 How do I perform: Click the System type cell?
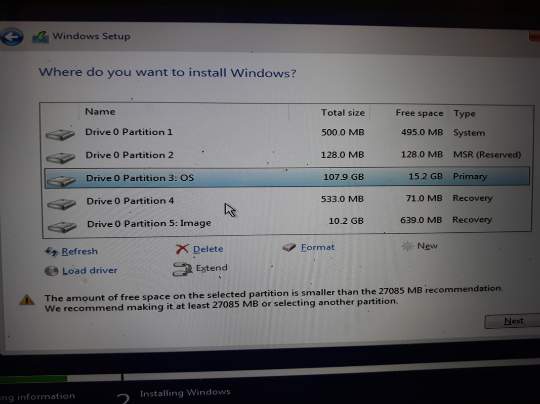pos(469,133)
